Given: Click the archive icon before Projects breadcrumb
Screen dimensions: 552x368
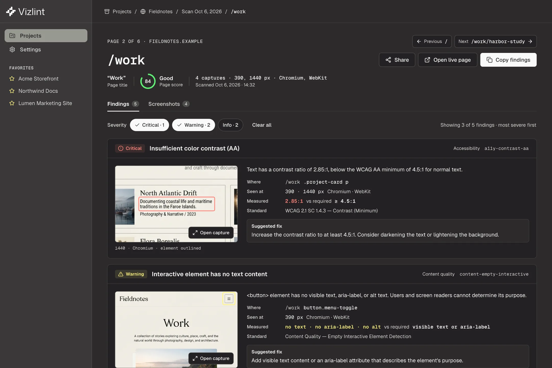Looking at the screenshot, I should coord(107,11).
